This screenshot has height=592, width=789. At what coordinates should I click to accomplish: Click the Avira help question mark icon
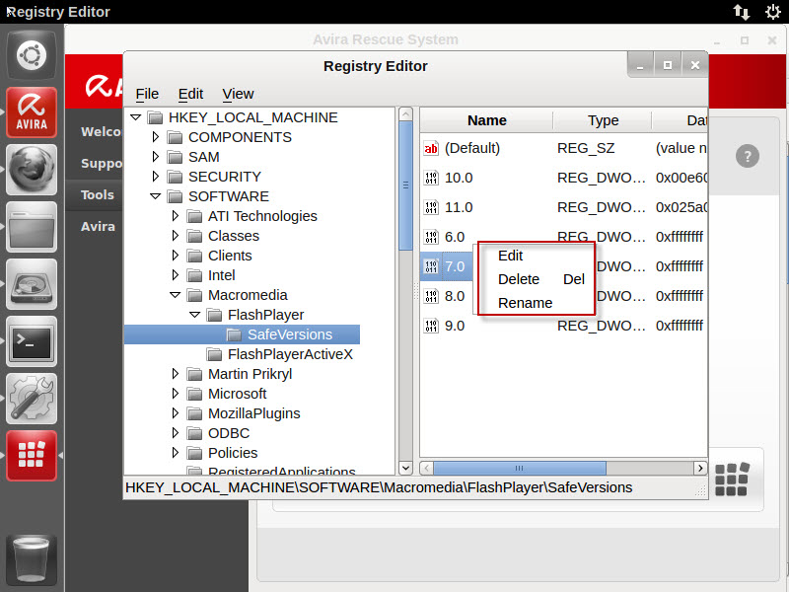[748, 156]
